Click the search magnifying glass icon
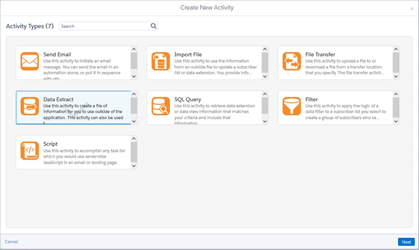 153,26
